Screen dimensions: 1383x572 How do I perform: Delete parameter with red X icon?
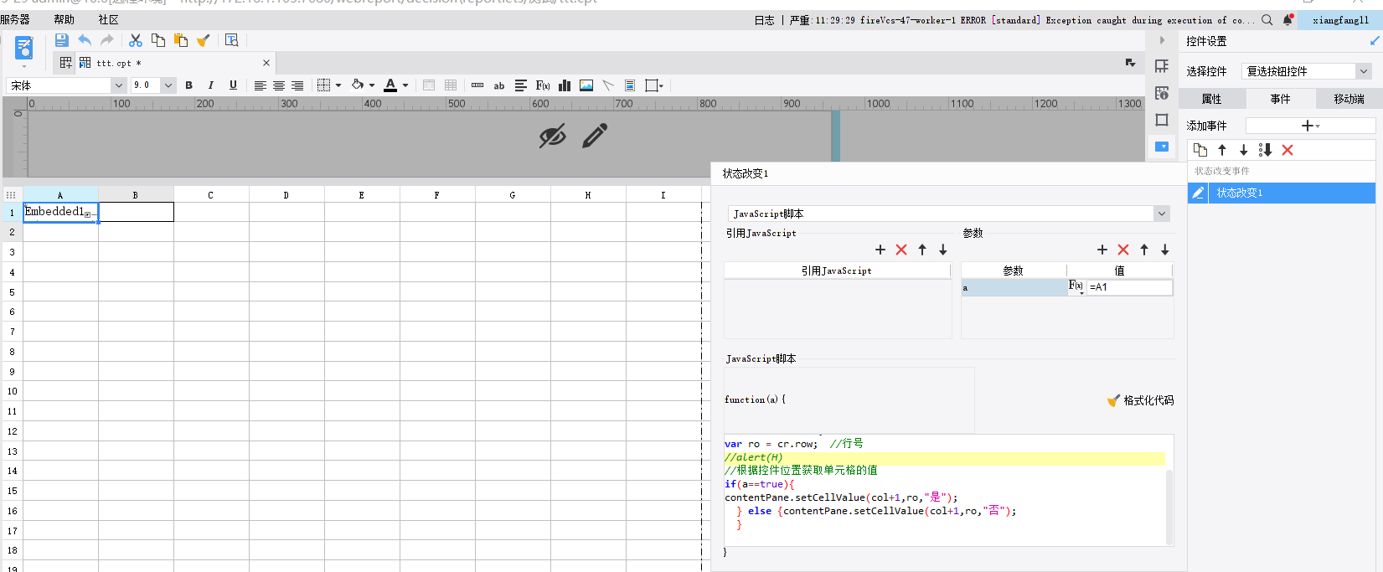1123,250
